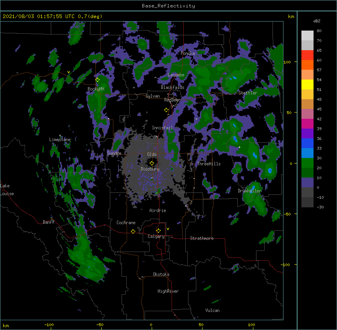Click the Sundre town label
Viewport: 337px width, 330px height.
click(114, 153)
